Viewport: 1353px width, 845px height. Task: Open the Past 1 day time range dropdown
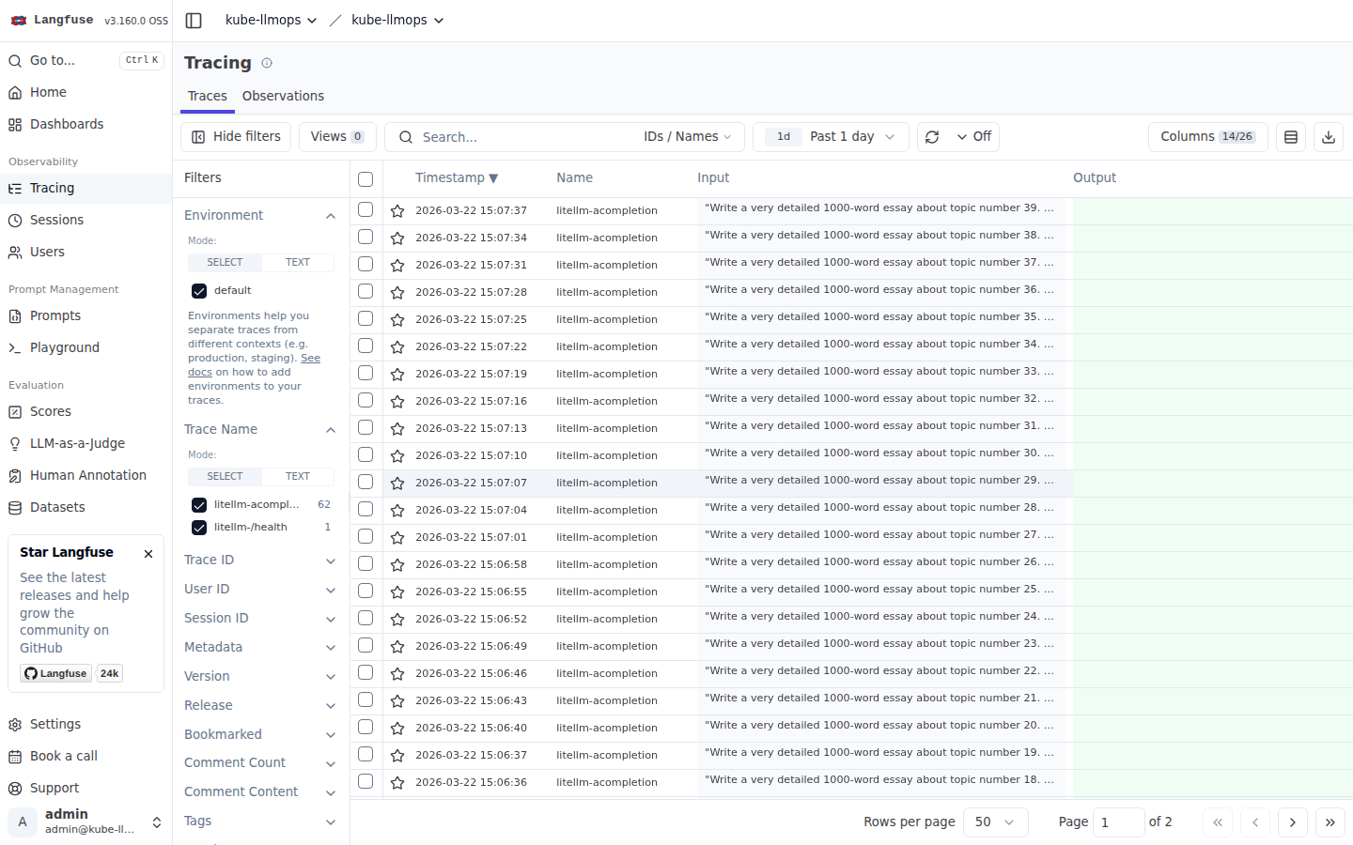click(x=831, y=137)
